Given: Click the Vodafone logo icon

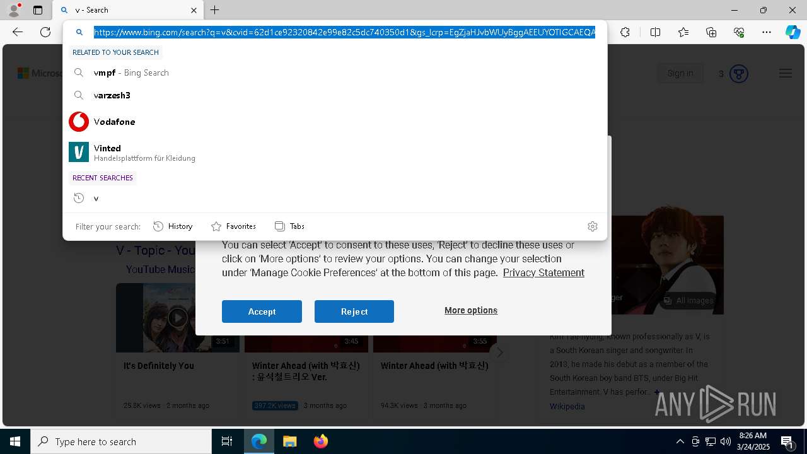Looking at the screenshot, I should pyautogui.click(x=79, y=122).
